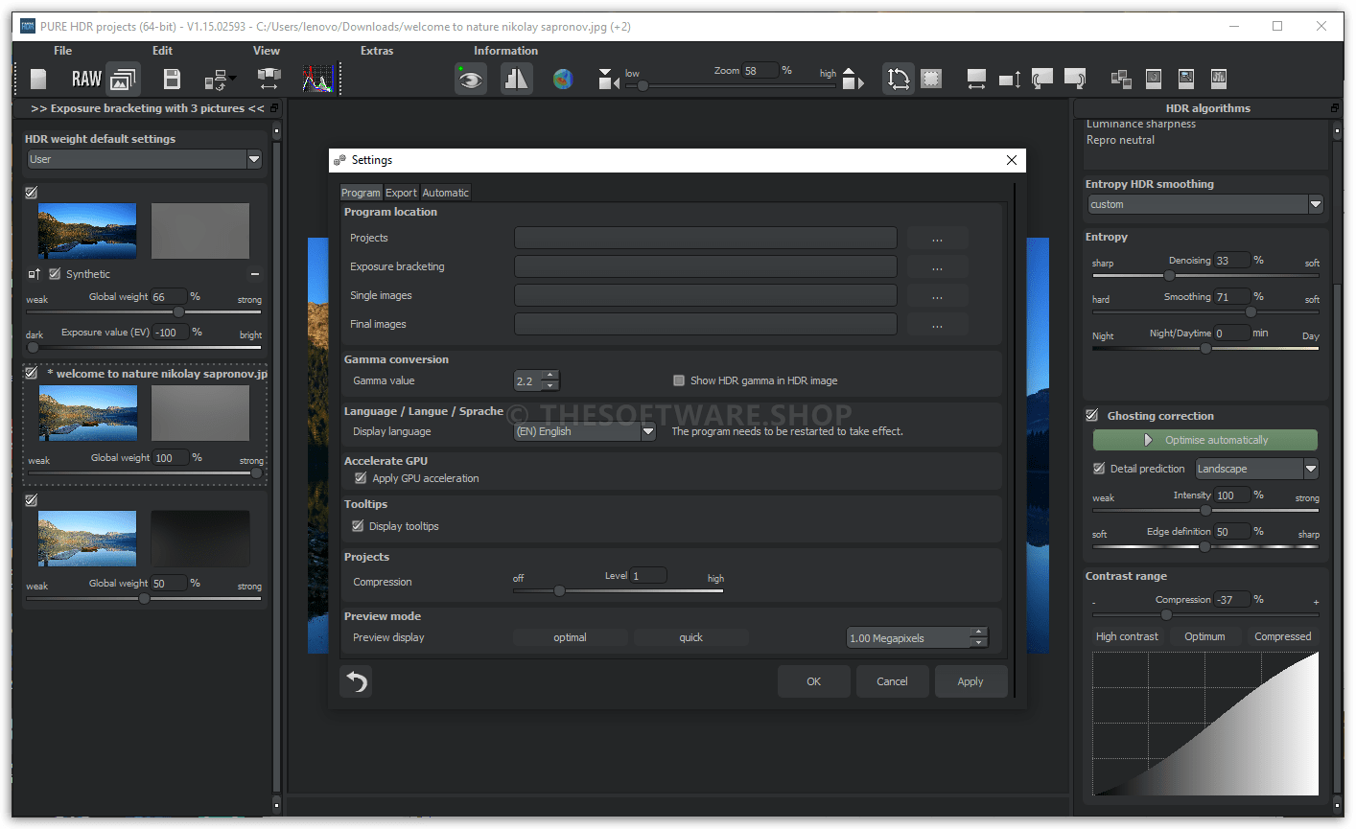The width and height of the screenshot is (1356, 829).
Task: Click the high zoom icon
Action: point(853,79)
